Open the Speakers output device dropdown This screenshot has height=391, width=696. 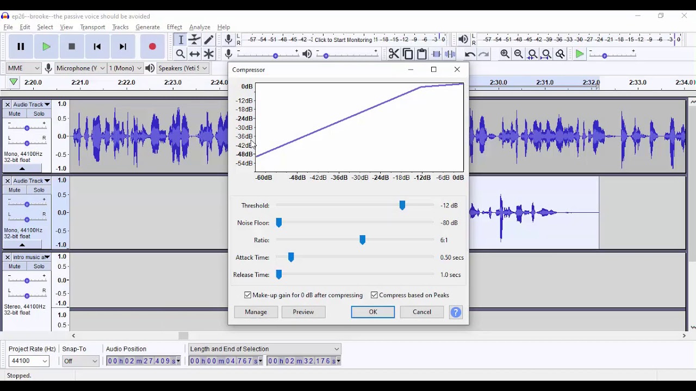point(182,68)
